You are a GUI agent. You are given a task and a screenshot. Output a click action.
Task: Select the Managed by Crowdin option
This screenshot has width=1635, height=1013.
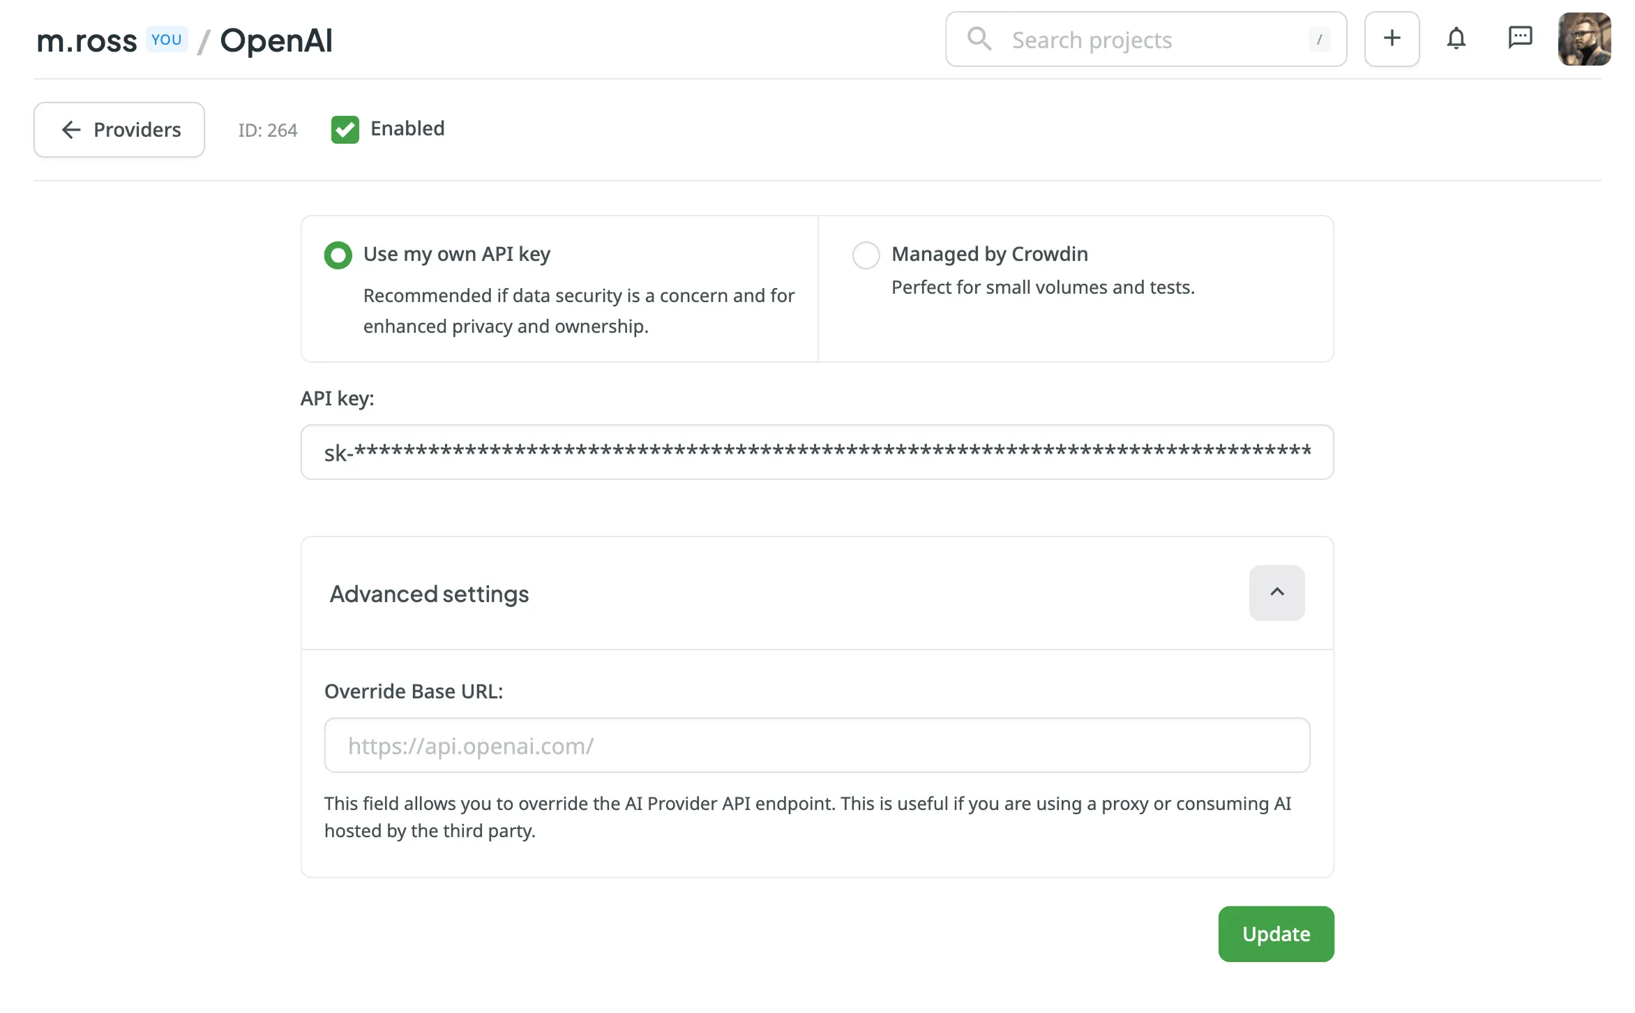click(x=866, y=255)
